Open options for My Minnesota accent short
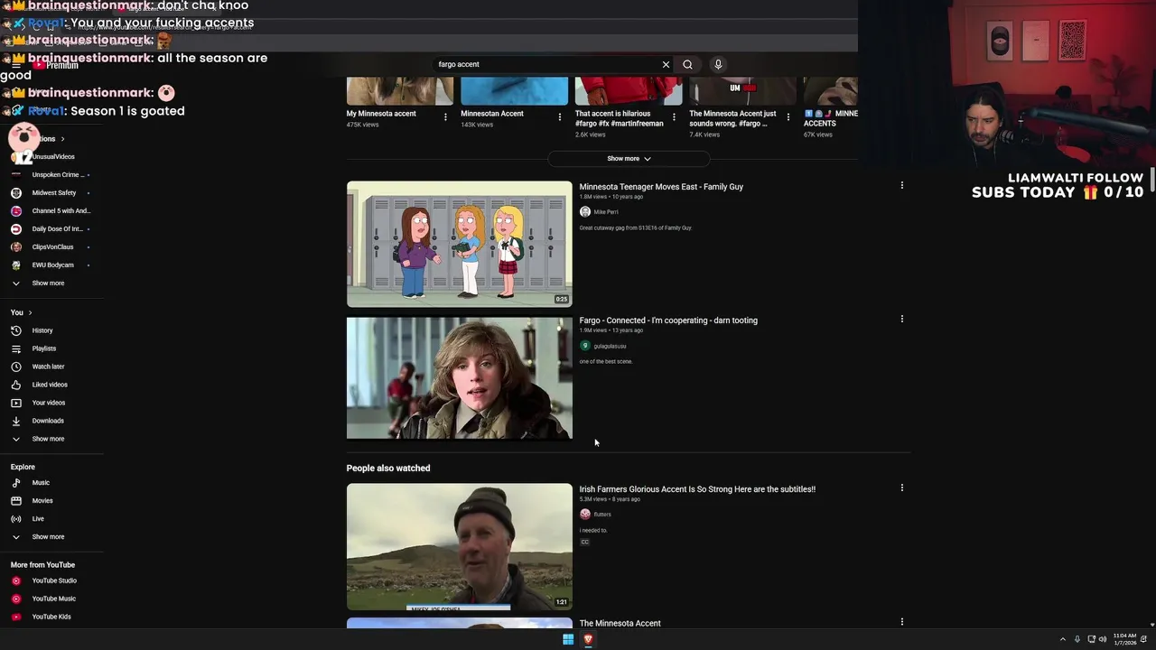 coord(445,117)
